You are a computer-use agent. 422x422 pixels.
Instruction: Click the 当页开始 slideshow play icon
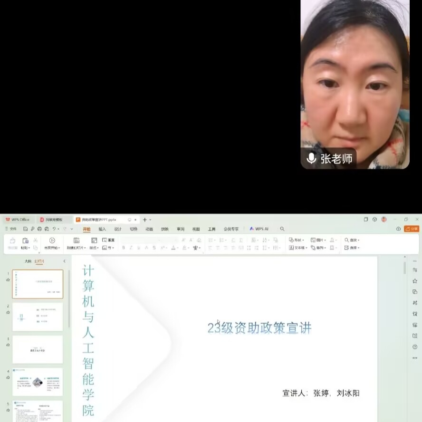click(52, 240)
